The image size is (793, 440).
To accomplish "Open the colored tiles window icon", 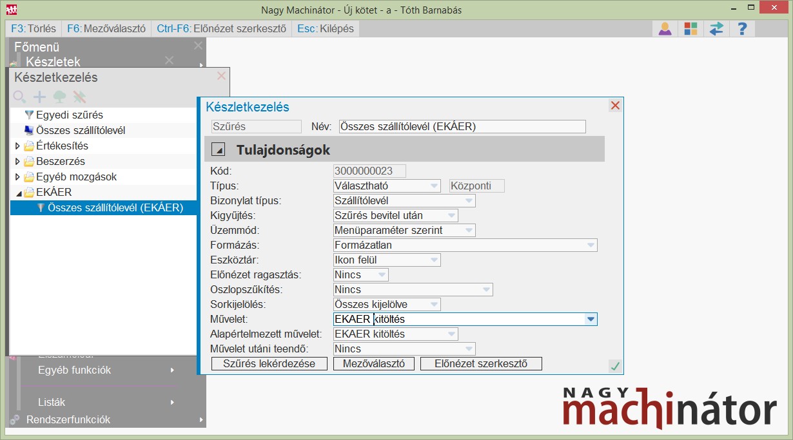I will [690, 29].
